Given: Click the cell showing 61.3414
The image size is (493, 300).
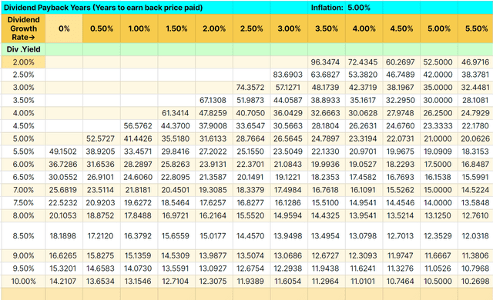Looking at the screenshot, I should pyautogui.click(x=176, y=113).
